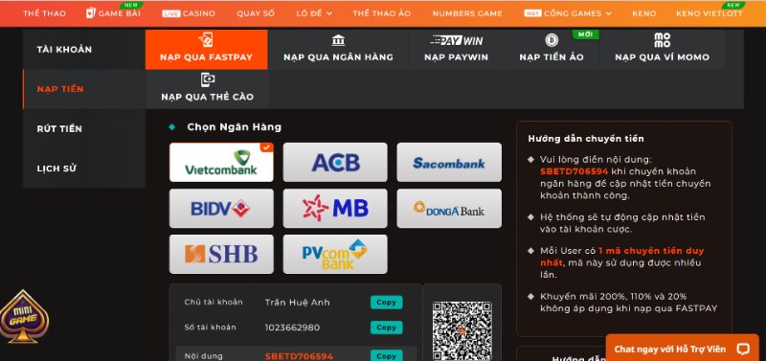Click the Chọn Ngân Hàng heading
Viewport: 766px width, 361px height.
pos(234,127)
